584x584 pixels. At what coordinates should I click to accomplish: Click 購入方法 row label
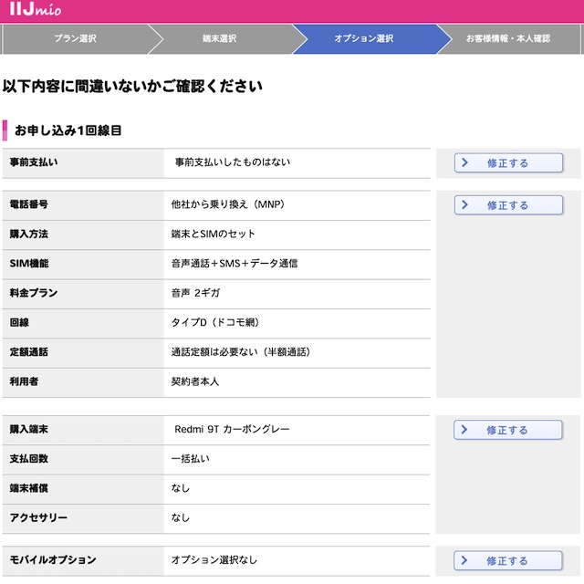coord(29,234)
